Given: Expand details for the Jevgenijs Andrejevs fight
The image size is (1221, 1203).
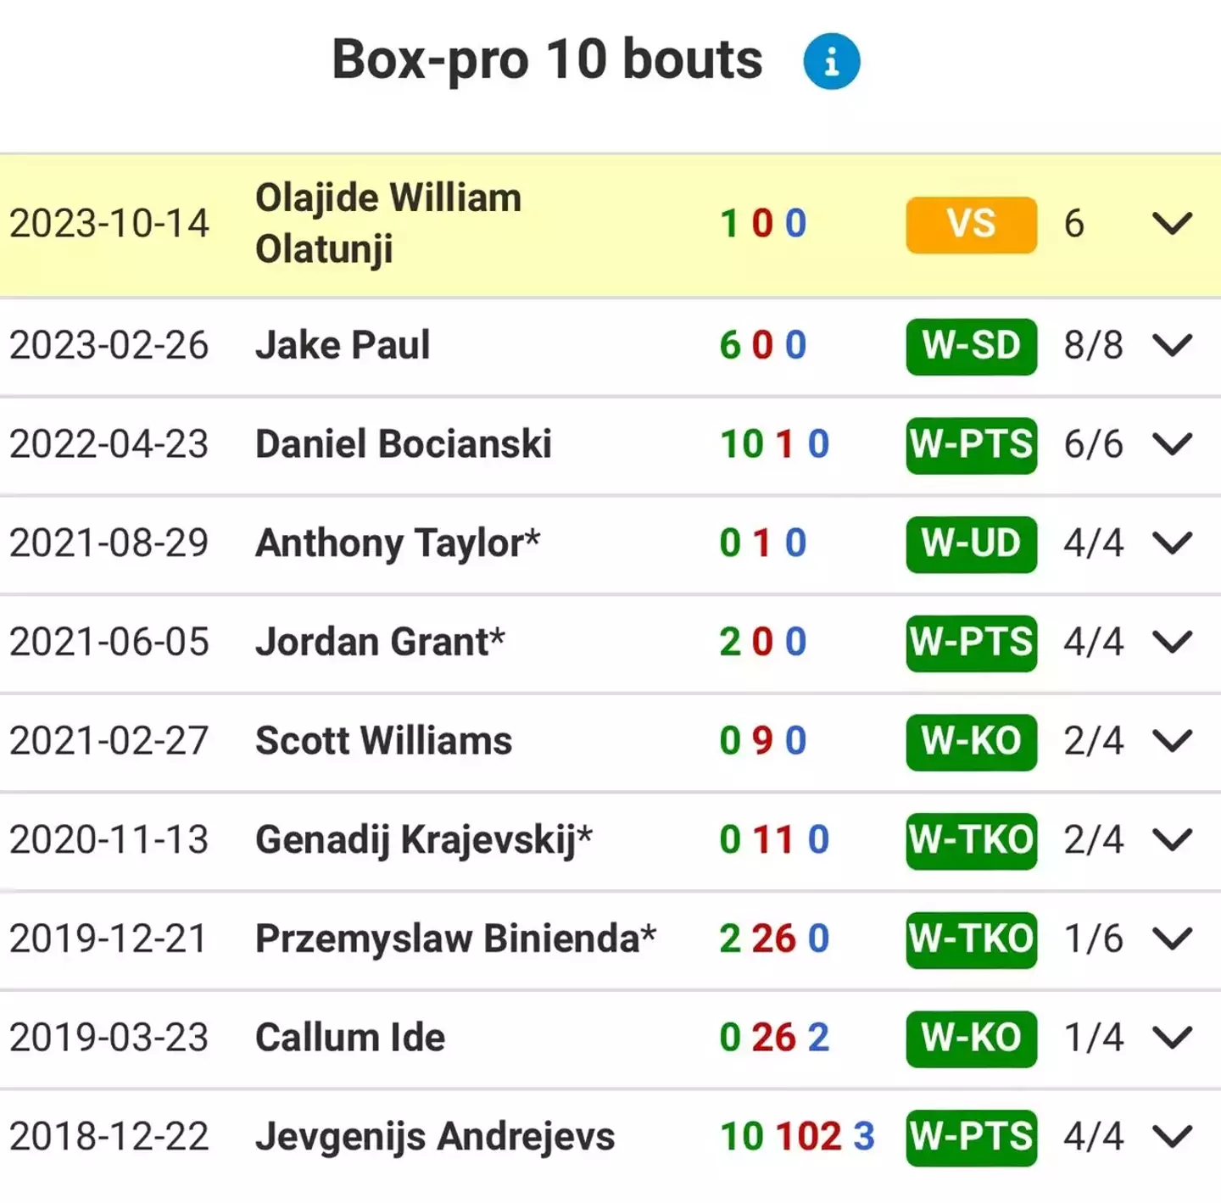Looking at the screenshot, I should (1173, 1139).
